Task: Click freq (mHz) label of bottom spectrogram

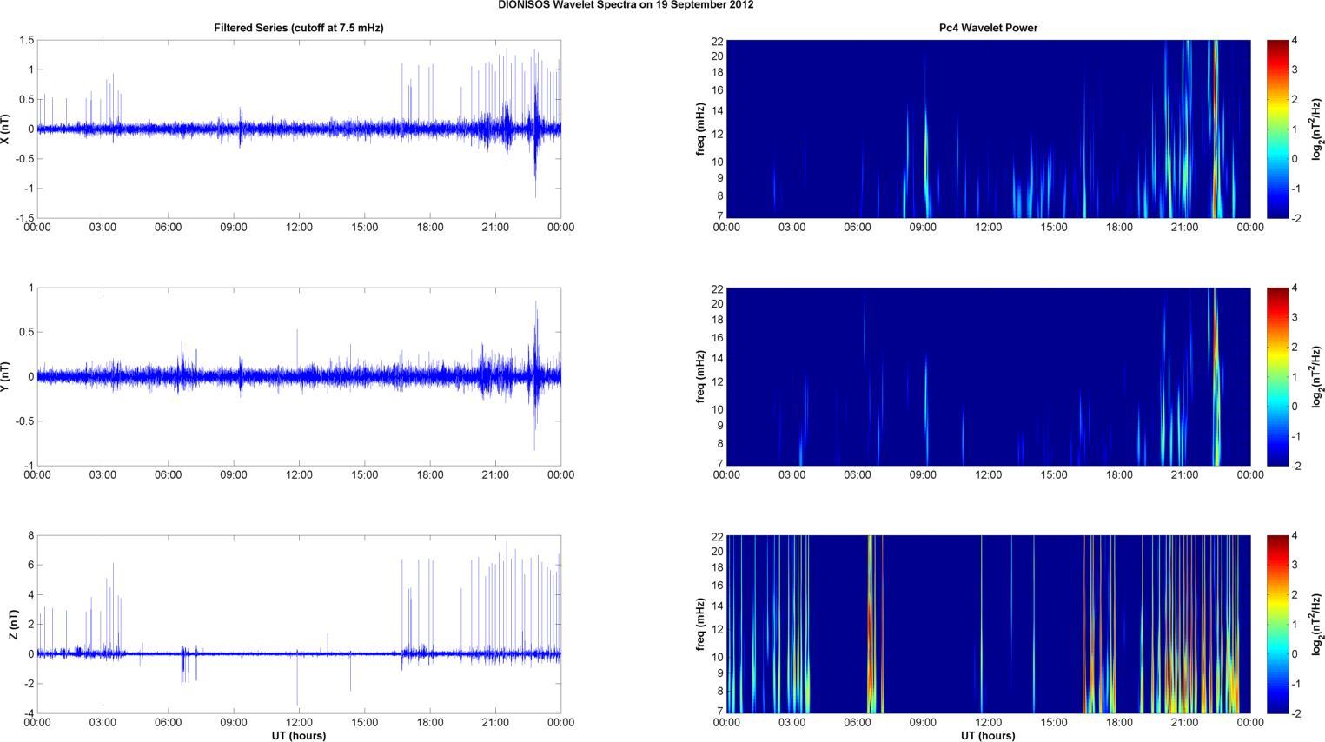Action: pos(700,624)
